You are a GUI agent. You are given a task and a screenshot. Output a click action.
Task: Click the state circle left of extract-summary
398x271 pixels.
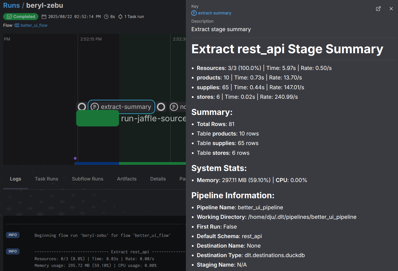coord(82,107)
